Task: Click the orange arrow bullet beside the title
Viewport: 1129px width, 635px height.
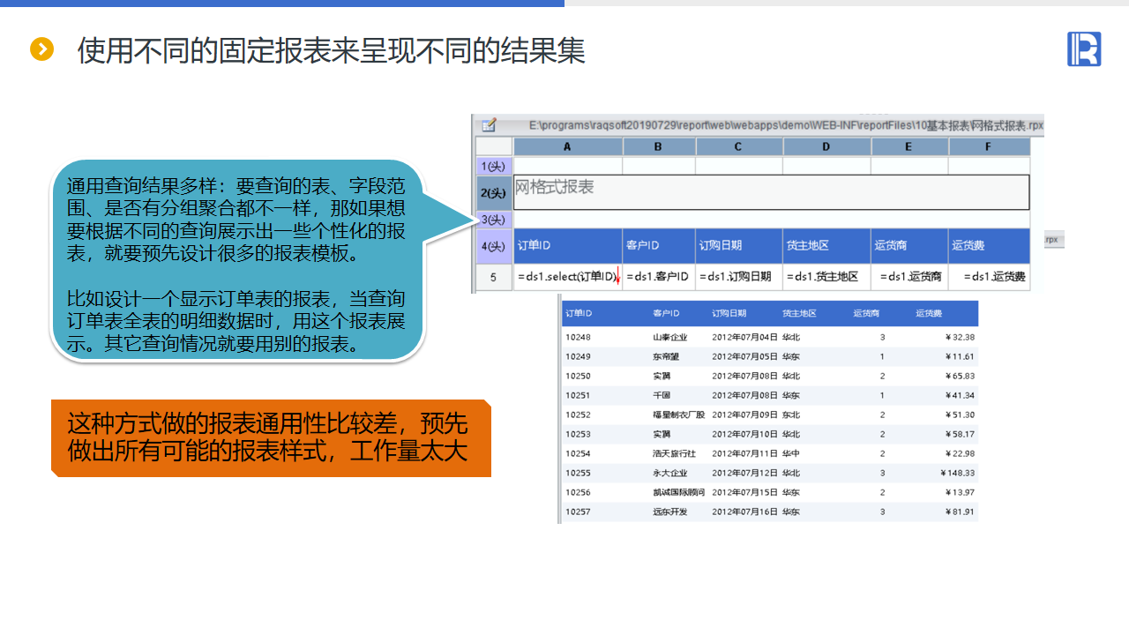Action: (x=41, y=49)
